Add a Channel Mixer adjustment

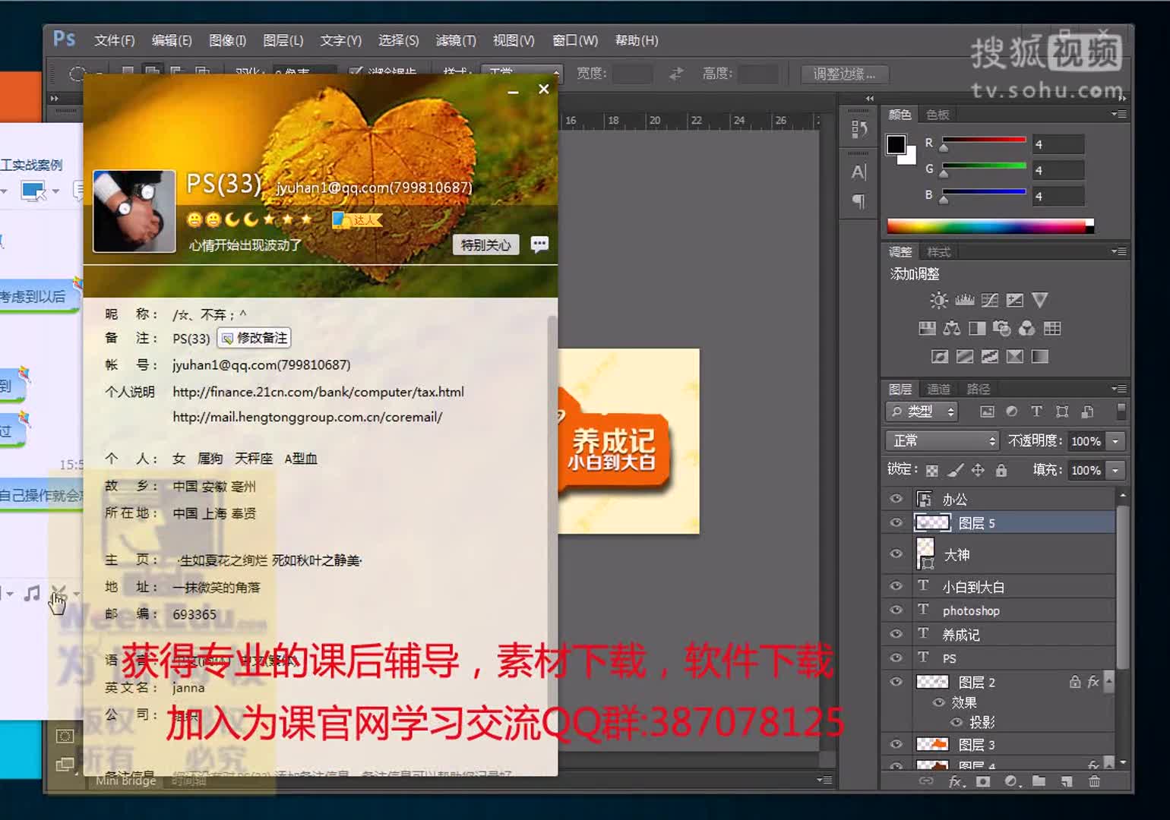pos(1027,329)
